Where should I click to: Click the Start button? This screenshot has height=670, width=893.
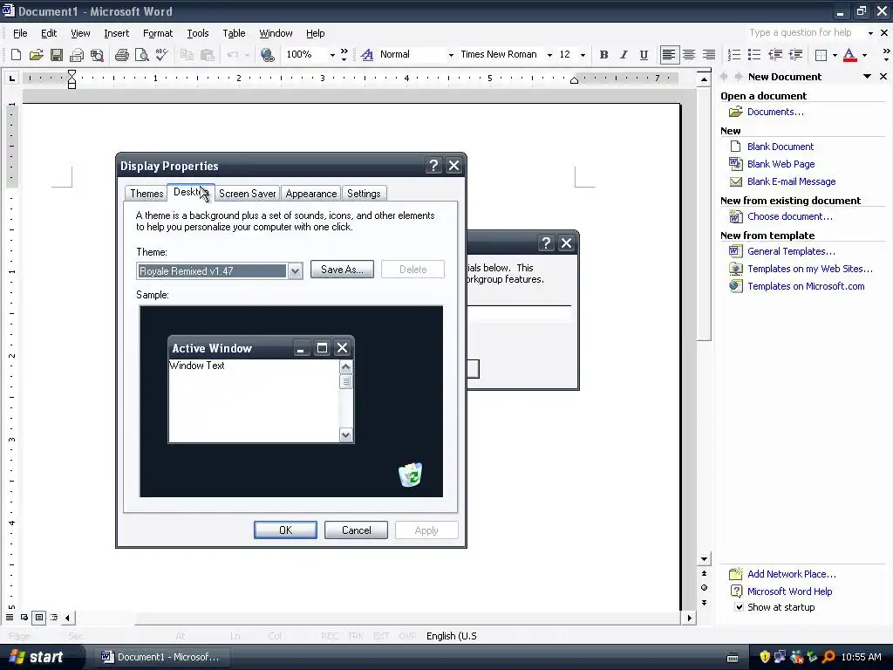click(x=37, y=657)
